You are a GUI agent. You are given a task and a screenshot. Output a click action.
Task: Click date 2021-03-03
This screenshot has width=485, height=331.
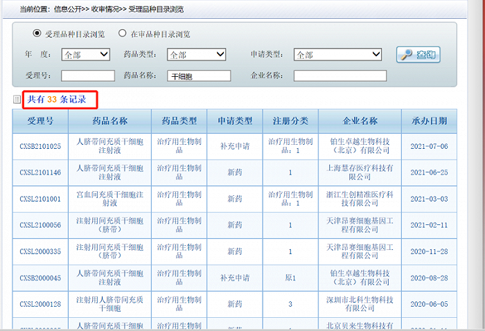(x=430, y=199)
